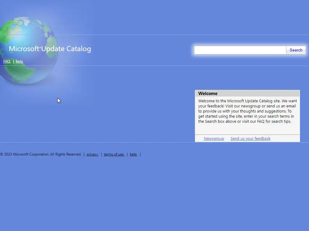Click the Microsoft Update Catalog title

tap(50, 49)
